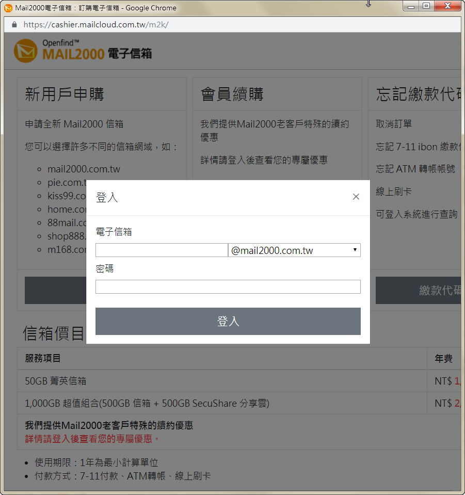Click the lock icon in address bar
Screen dimensions: 465x495
[14, 25]
